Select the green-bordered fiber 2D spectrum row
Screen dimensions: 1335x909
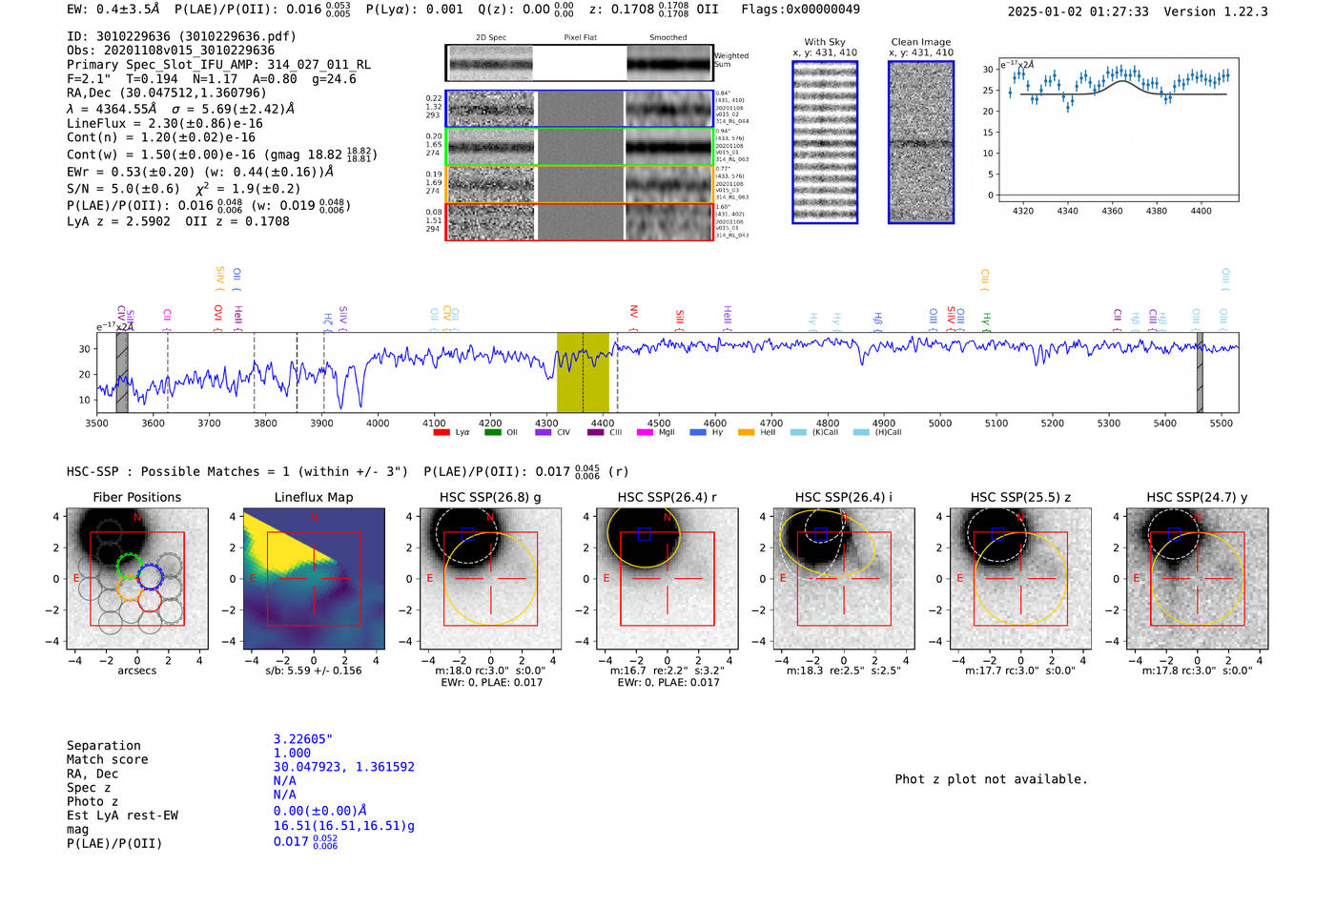coord(579,147)
